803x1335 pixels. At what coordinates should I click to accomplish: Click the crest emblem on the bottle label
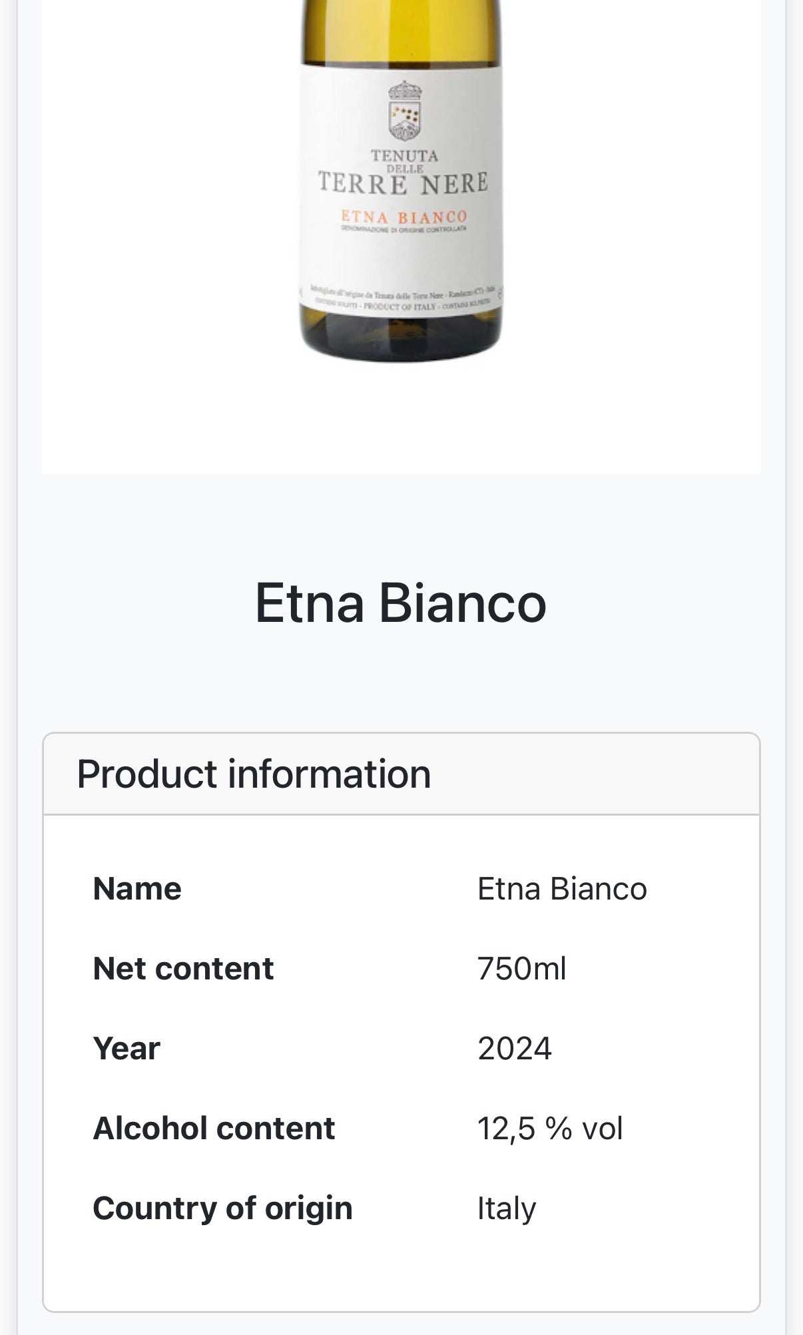[x=404, y=111]
